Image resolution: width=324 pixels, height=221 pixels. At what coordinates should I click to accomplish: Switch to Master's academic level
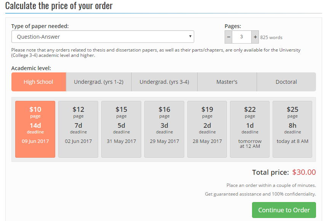coord(227,82)
